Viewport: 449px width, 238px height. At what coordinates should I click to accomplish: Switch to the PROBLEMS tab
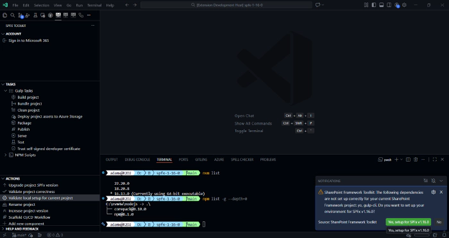(268, 160)
